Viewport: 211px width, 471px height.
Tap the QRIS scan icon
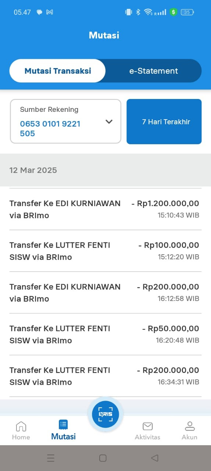pyautogui.click(x=105, y=414)
